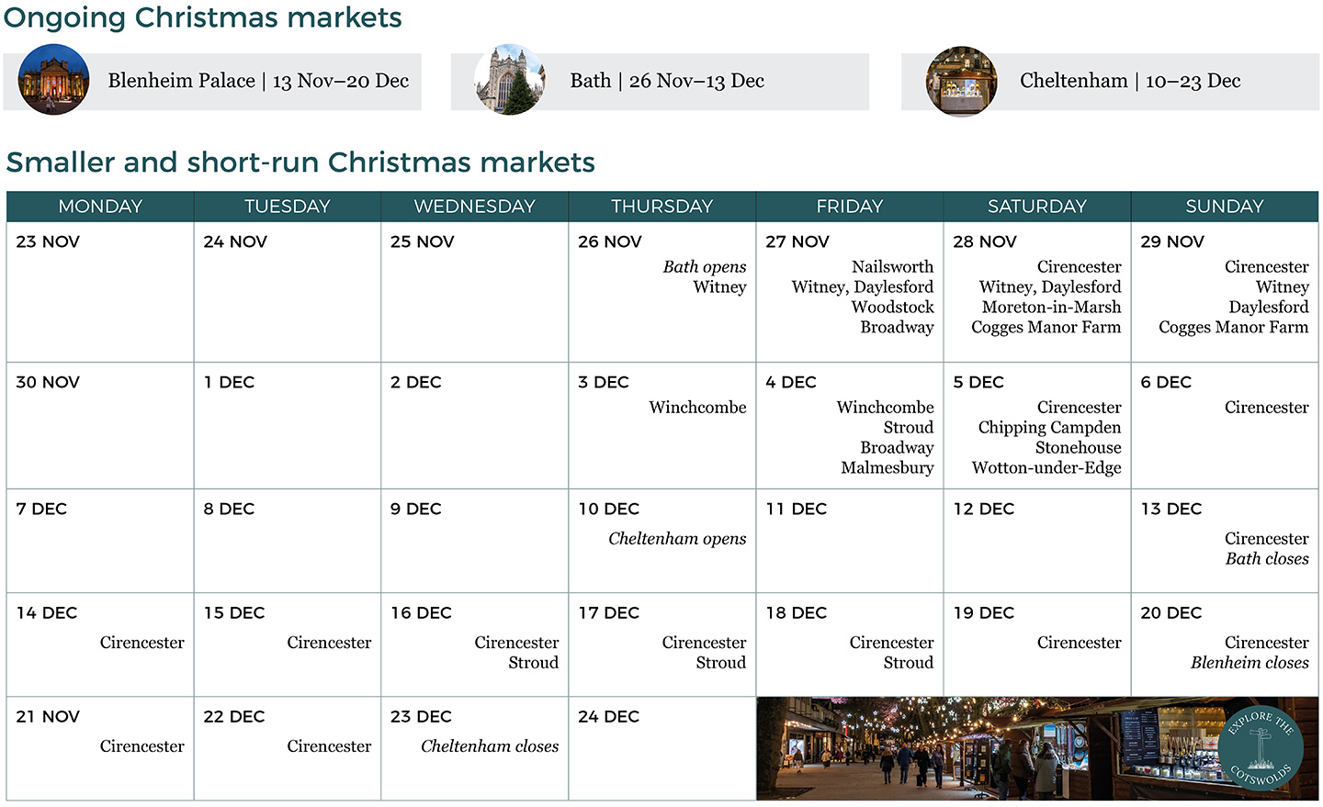This screenshot has height=807, width=1323.
Task: Select the '24 DEC' date label
Action: coord(608,716)
